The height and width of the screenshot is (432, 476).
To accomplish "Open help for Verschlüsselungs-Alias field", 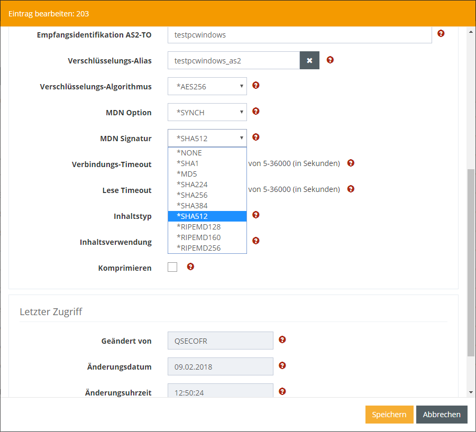I will click(x=330, y=60).
